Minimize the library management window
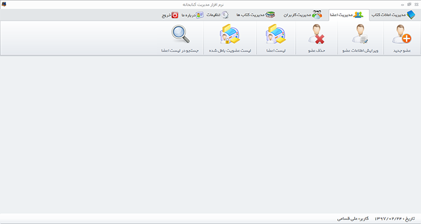The width and height of the screenshot is (421, 224). tap(402, 5)
